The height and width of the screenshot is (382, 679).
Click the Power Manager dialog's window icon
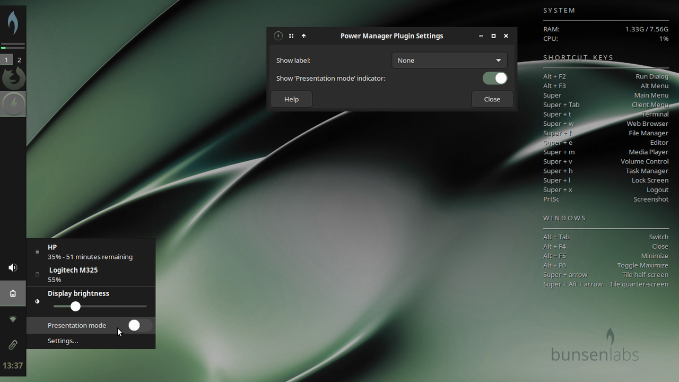tap(278, 36)
